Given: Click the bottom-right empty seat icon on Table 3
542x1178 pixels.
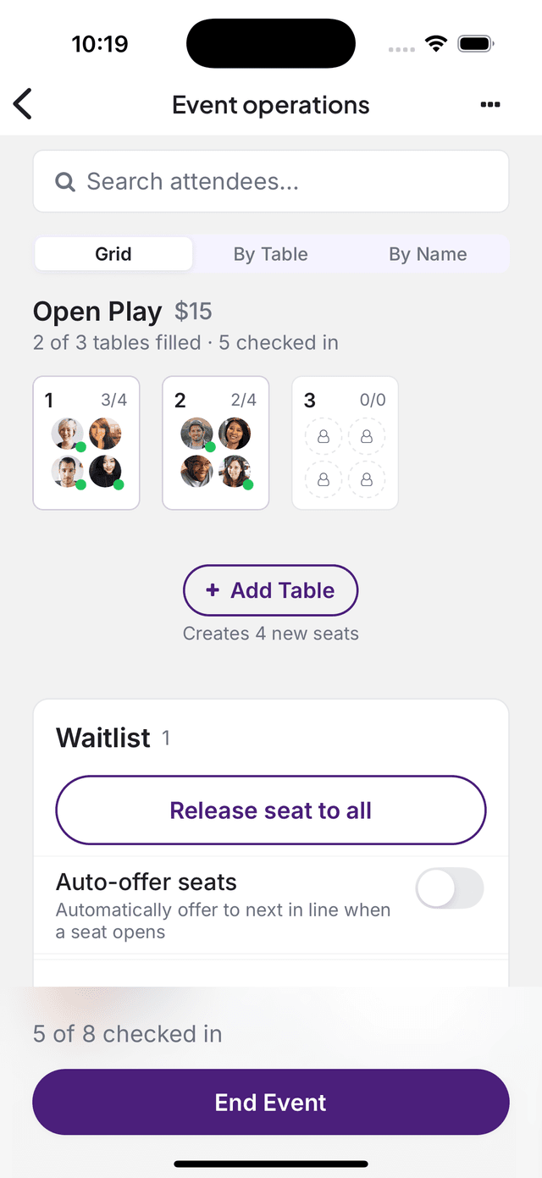Looking at the screenshot, I should click(367, 479).
